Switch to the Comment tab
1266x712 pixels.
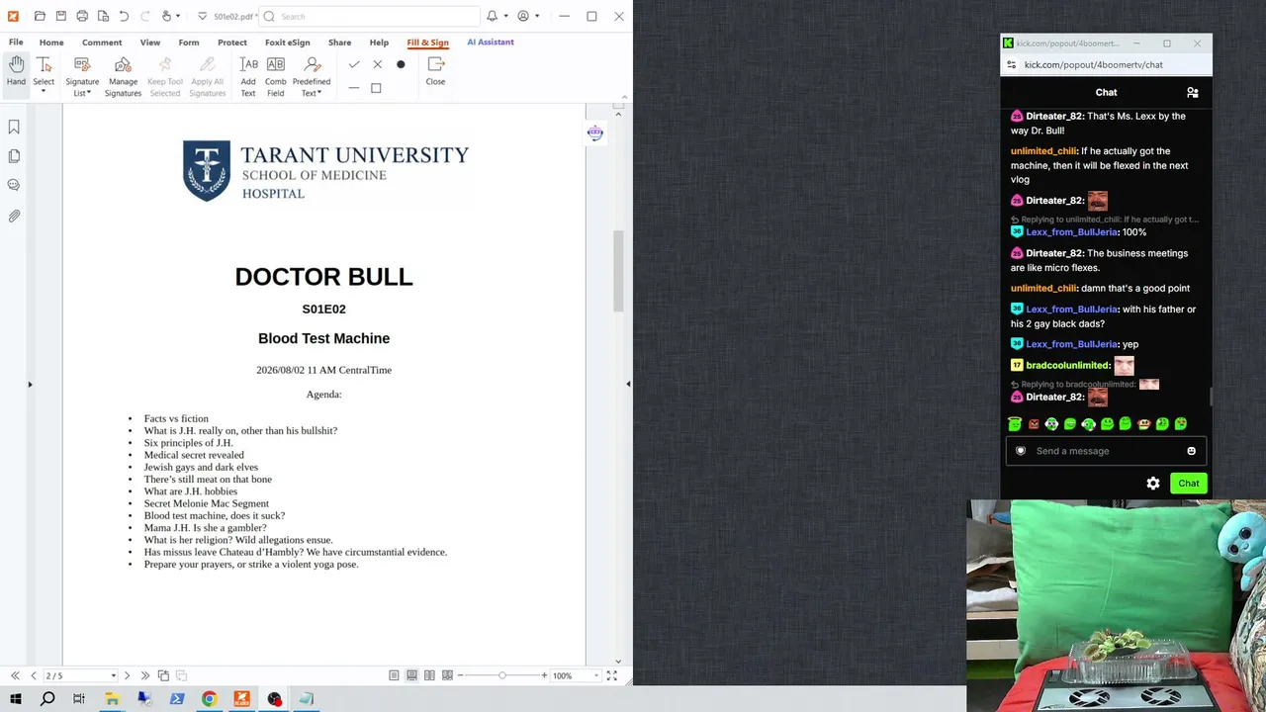click(102, 43)
